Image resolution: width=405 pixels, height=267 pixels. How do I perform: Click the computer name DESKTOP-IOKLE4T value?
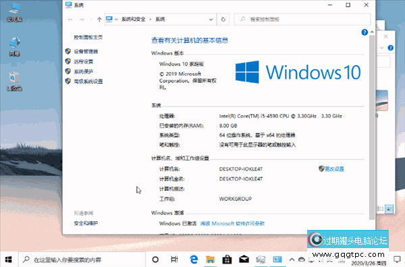point(241,169)
